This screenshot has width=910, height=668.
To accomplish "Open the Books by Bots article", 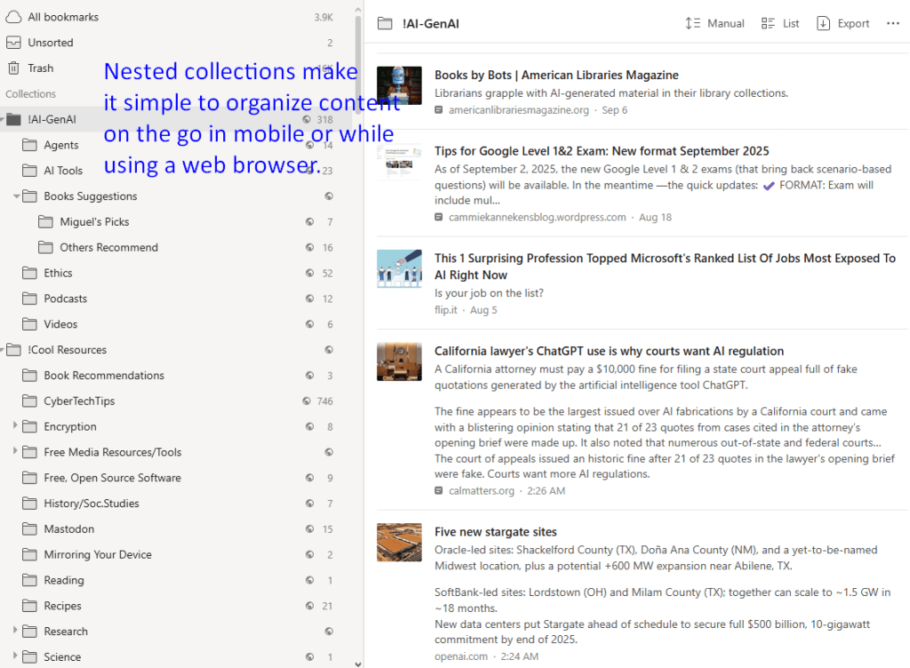I will [556, 76].
